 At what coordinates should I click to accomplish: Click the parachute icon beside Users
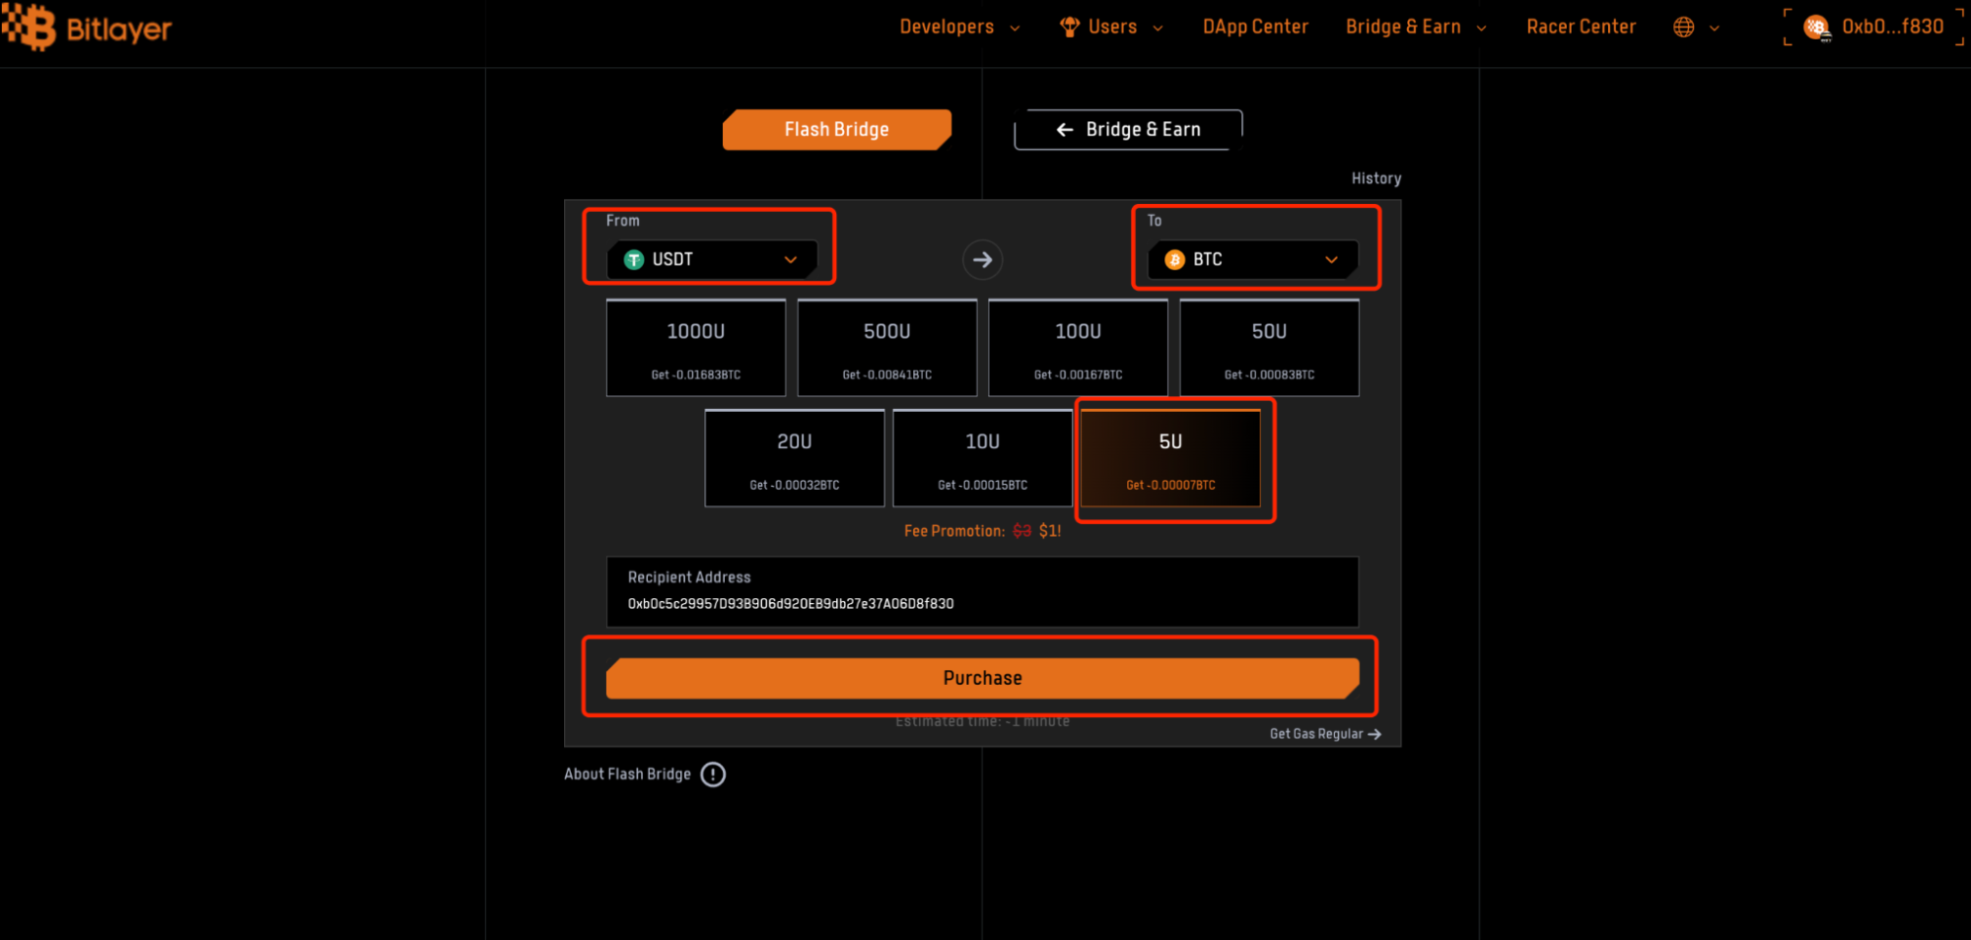[x=1070, y=28]
